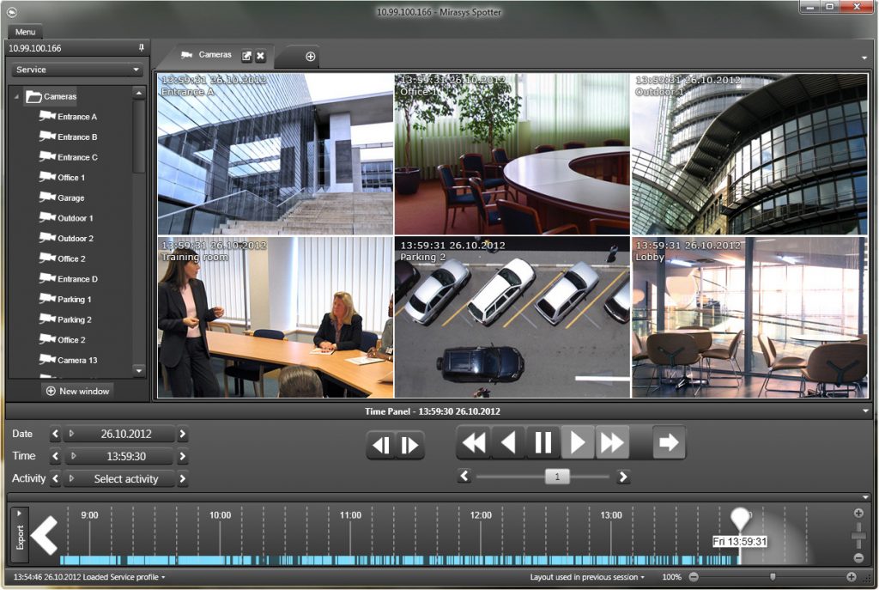This screenshot has width=879, height=590.
Task: Collapse the Time Panel with its chevron
Action: coord(865,411)
